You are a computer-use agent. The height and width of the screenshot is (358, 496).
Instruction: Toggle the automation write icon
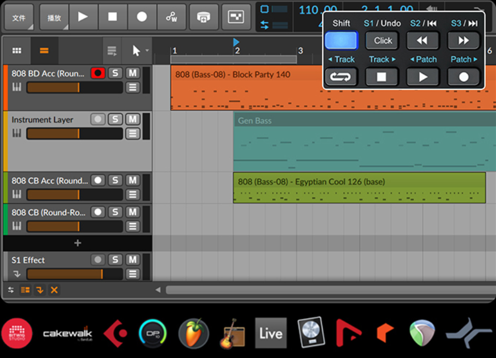[x=172, y=17]
